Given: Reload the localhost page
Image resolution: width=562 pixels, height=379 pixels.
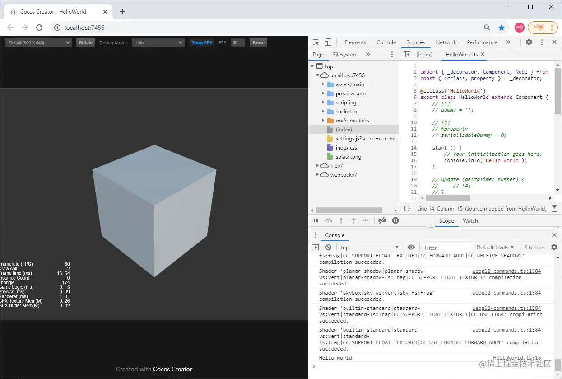Looking at the screenshot, I should 39,28.
